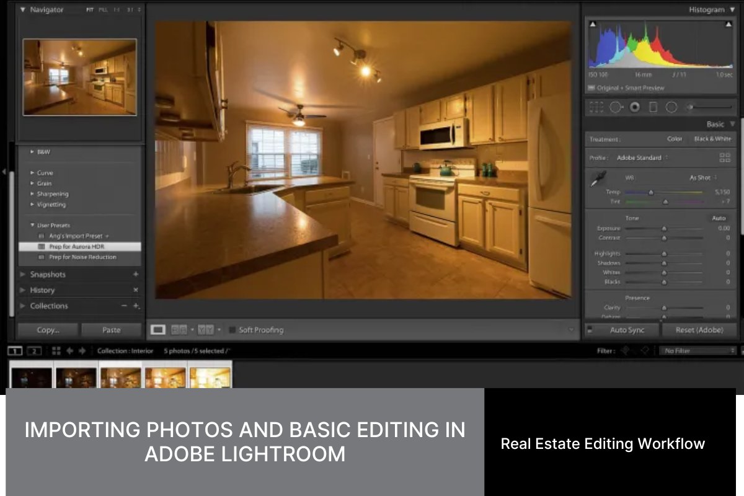Select the Crop Overlay tool
Screen dimensions: 744x496
click(x=597, y=107)
